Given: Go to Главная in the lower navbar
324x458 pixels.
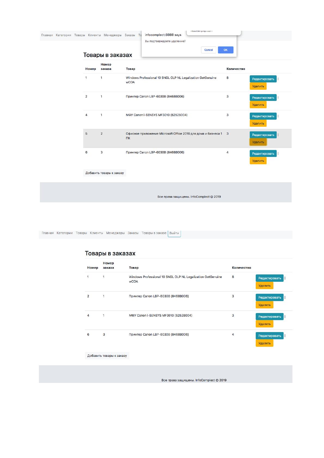Looking at the screenshot, I should 48,233.
